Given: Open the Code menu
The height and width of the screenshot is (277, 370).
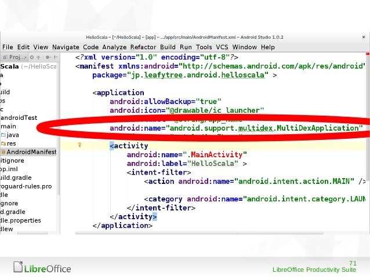Looking at the screenshot, I should tap(90, 47).
